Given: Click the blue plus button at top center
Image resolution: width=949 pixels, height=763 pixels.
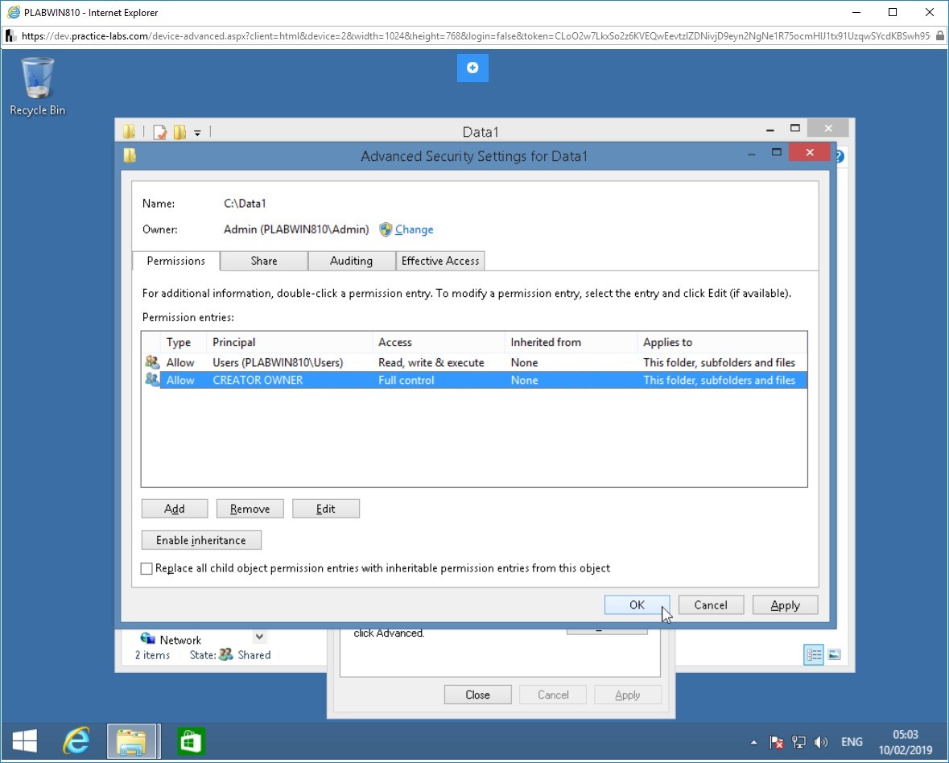Looking at the screenshot, I should [472, 68].
